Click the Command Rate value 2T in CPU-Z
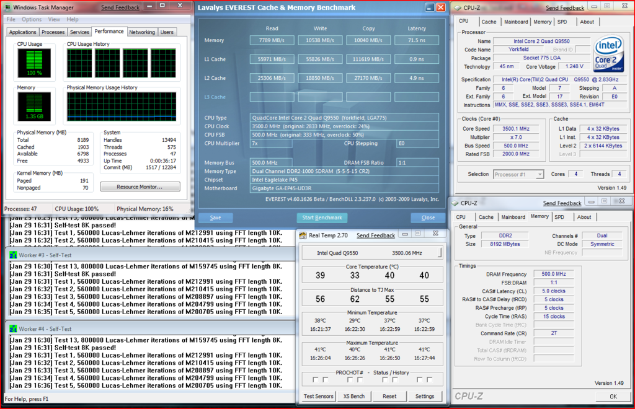Image resolution: width=635 pixels, height=409 pixels. pyautogui.click(x=554, y=333)
